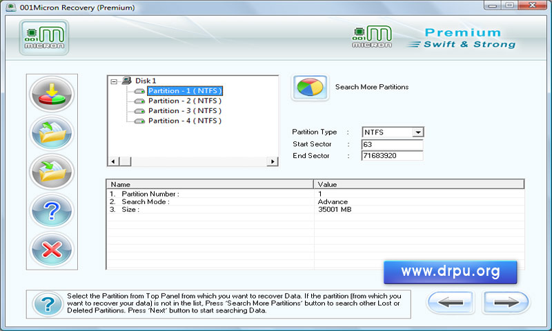Click the '35001 MB' value cell

click(335, 210)
